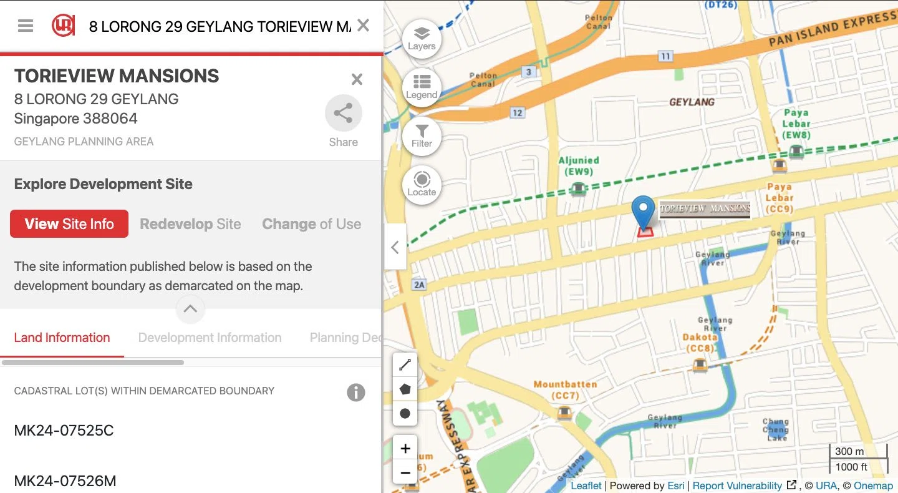Show cadastral lot info tooltip icon
This screenshot has width=898, height=493.
(355, 393)
